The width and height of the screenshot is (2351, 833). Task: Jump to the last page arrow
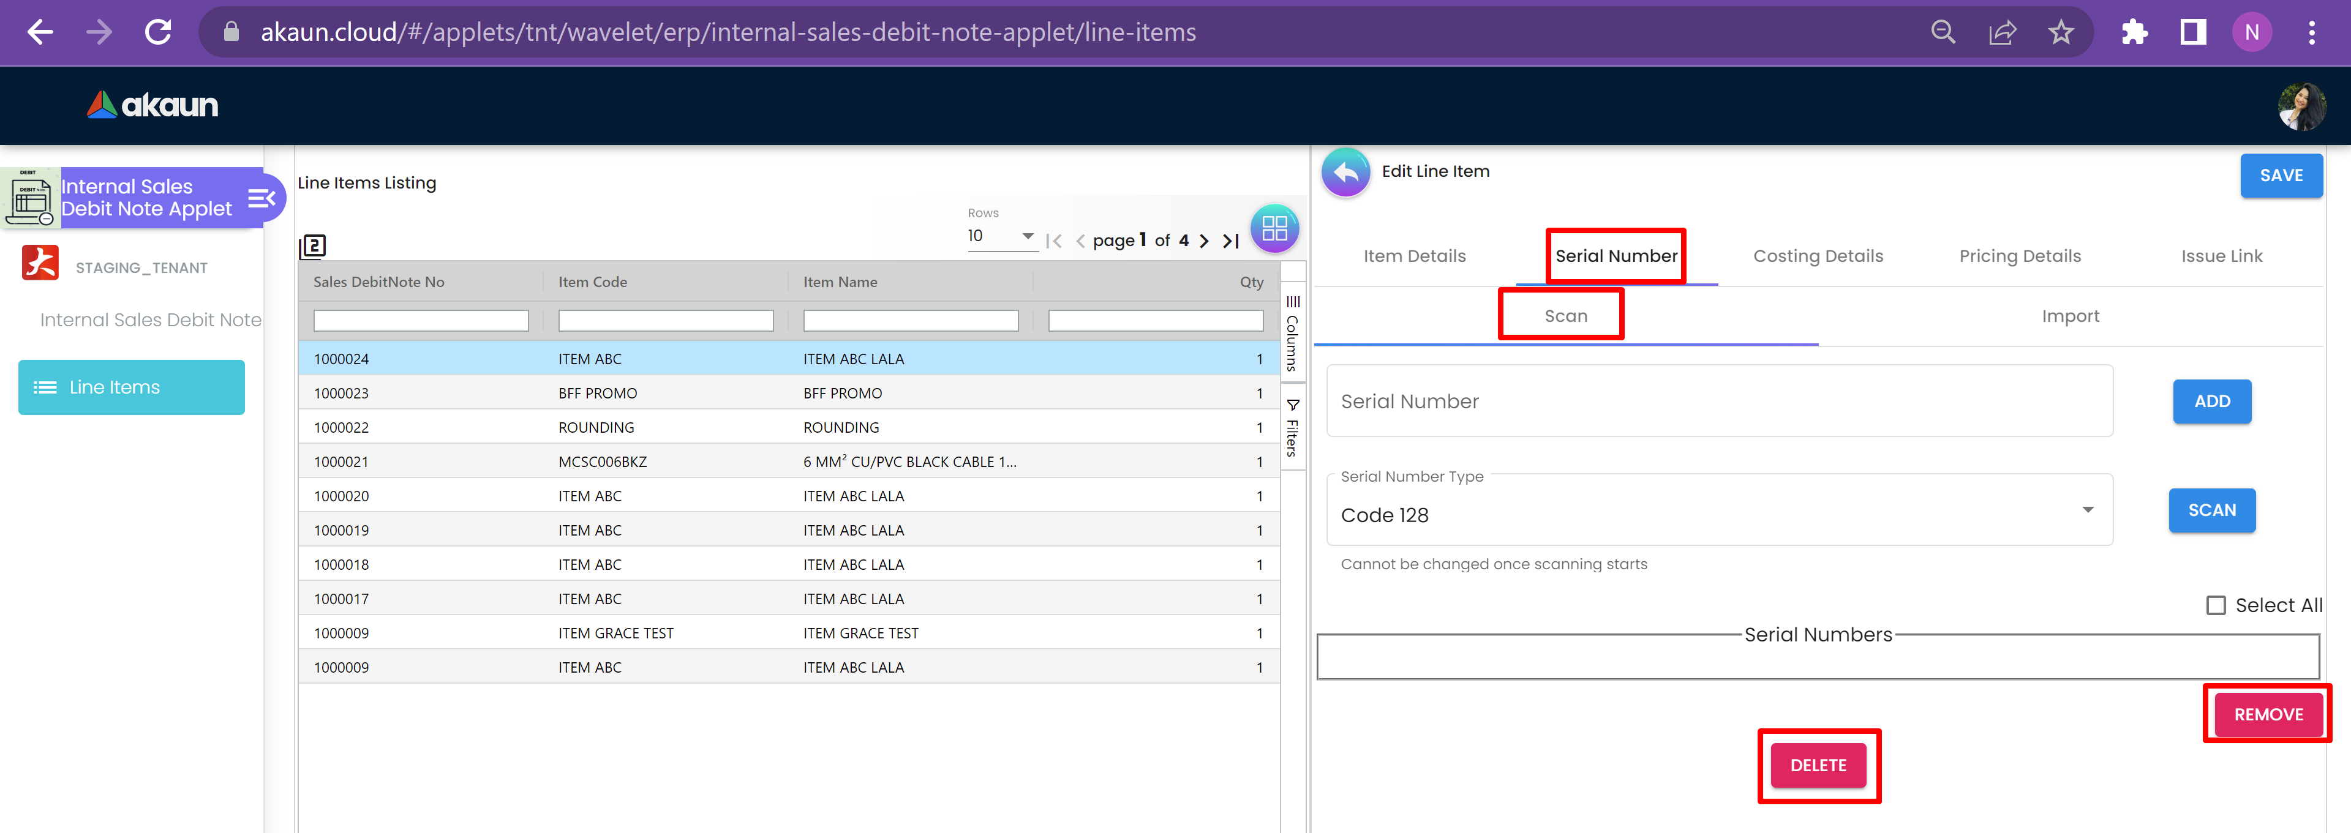pos(1231,241)
